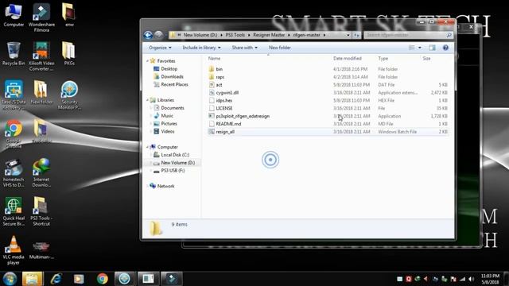Select New Volume (D:) in address breadcrumb
The height and width of the screenshot is (286, 509).
[200, 35]
